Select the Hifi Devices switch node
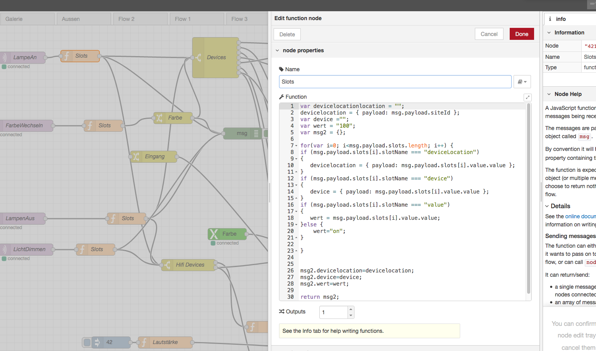The image size is (596, 351). click(x=189, y=265)
